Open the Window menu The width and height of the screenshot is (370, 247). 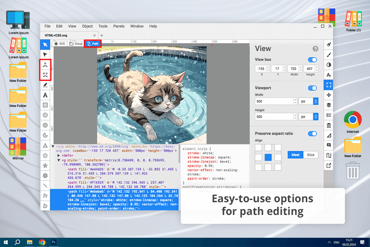click(x=137, y=26)
